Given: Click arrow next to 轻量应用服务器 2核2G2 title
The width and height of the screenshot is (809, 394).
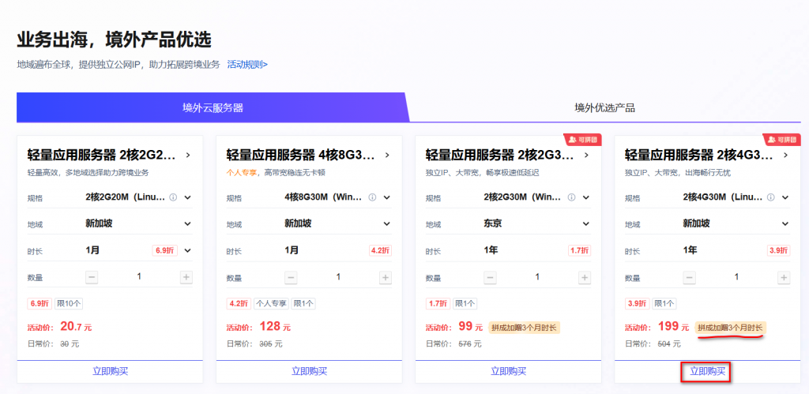Looking at the screenshot, I should point(188,155).
